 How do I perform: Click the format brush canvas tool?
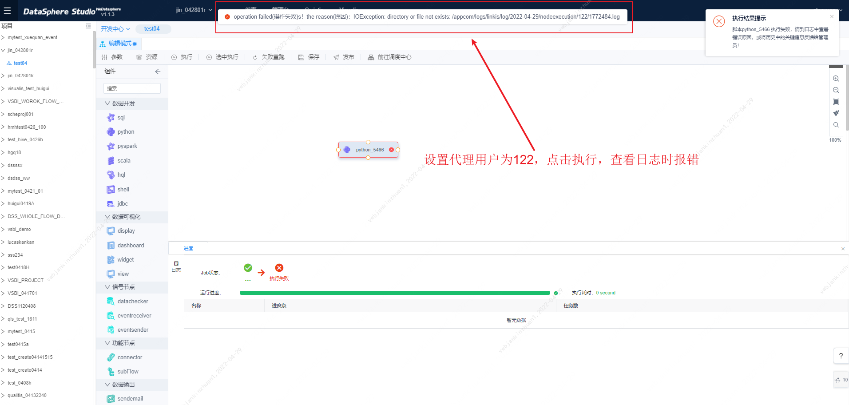(836, 113)
